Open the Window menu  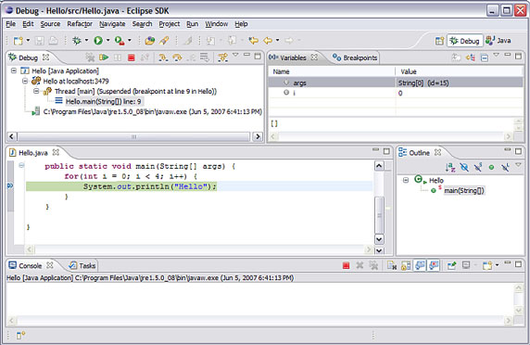tap(216, 24)
